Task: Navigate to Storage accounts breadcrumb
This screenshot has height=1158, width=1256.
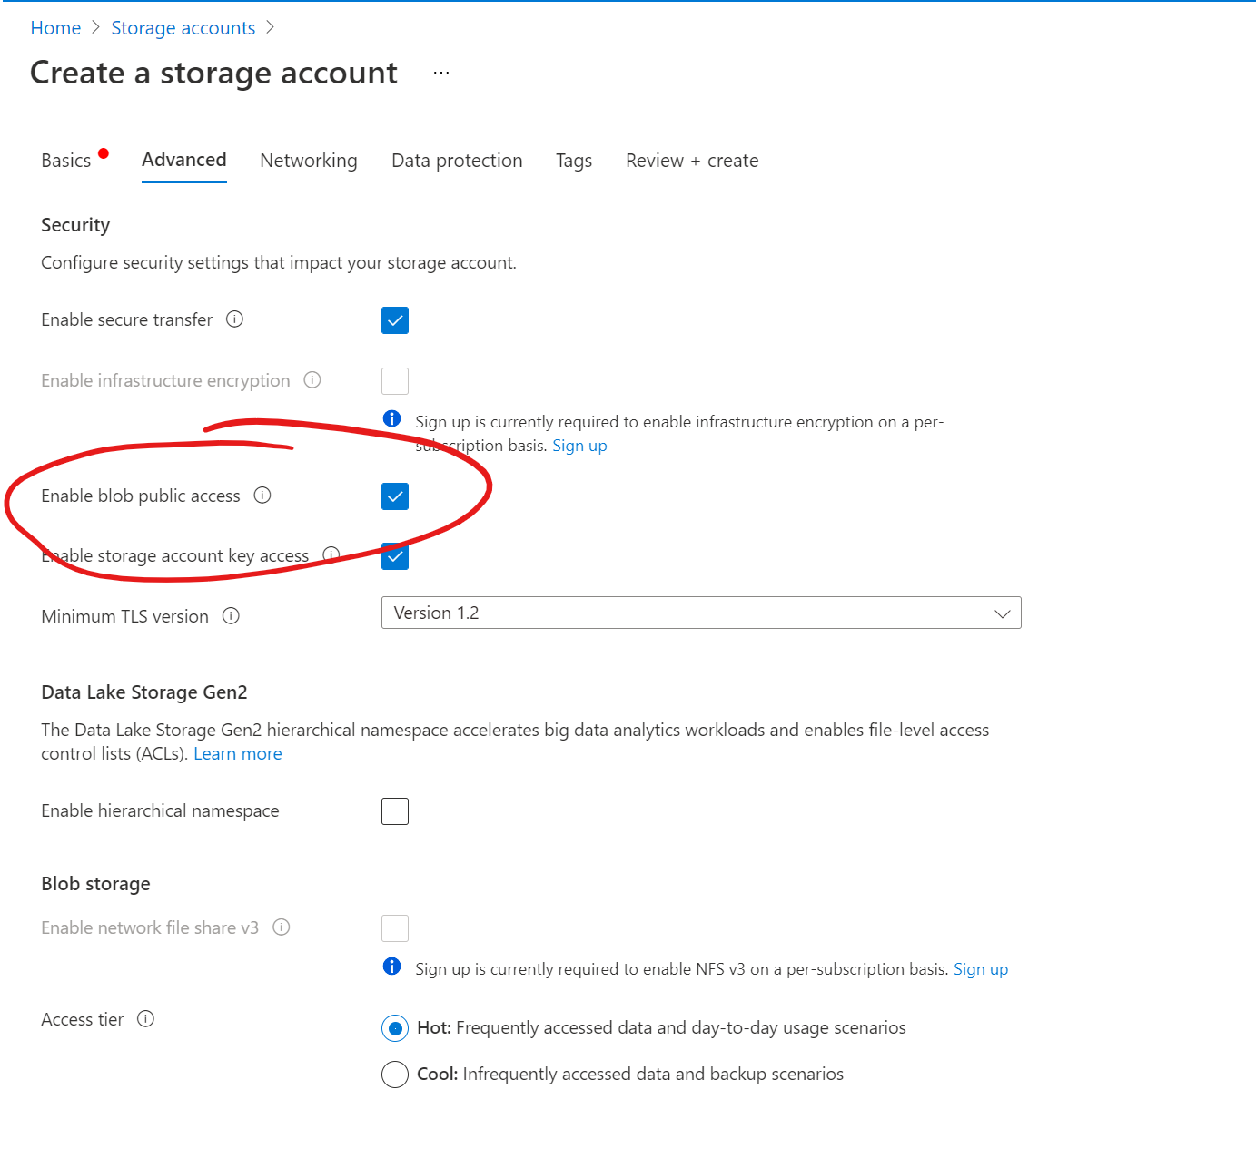Action: pos(183,28)
